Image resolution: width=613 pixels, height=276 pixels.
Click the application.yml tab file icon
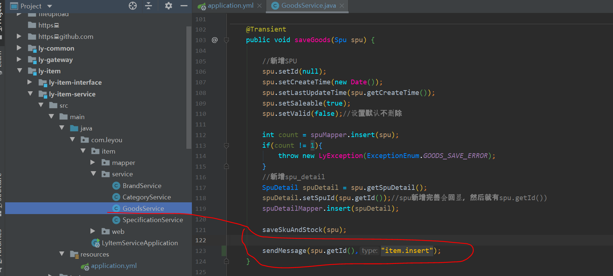tap(202, 6)
